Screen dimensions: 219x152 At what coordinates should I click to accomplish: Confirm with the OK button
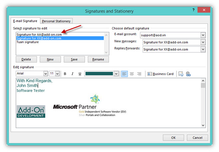(173, 138)
